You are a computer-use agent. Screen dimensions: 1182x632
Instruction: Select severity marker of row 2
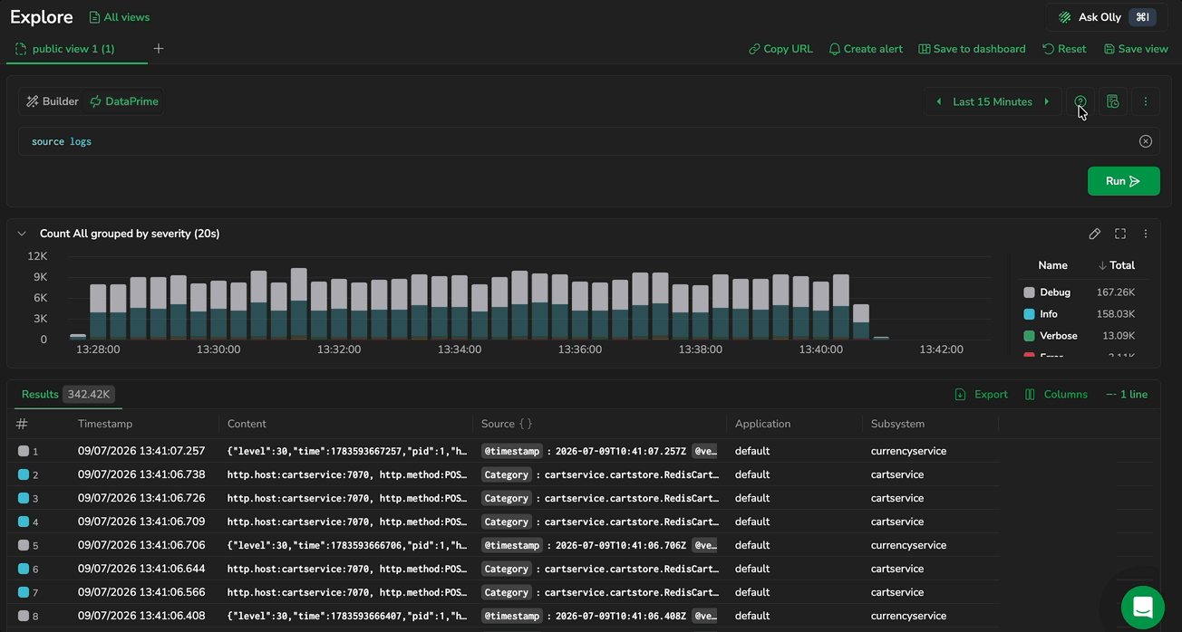click(24, 474)
